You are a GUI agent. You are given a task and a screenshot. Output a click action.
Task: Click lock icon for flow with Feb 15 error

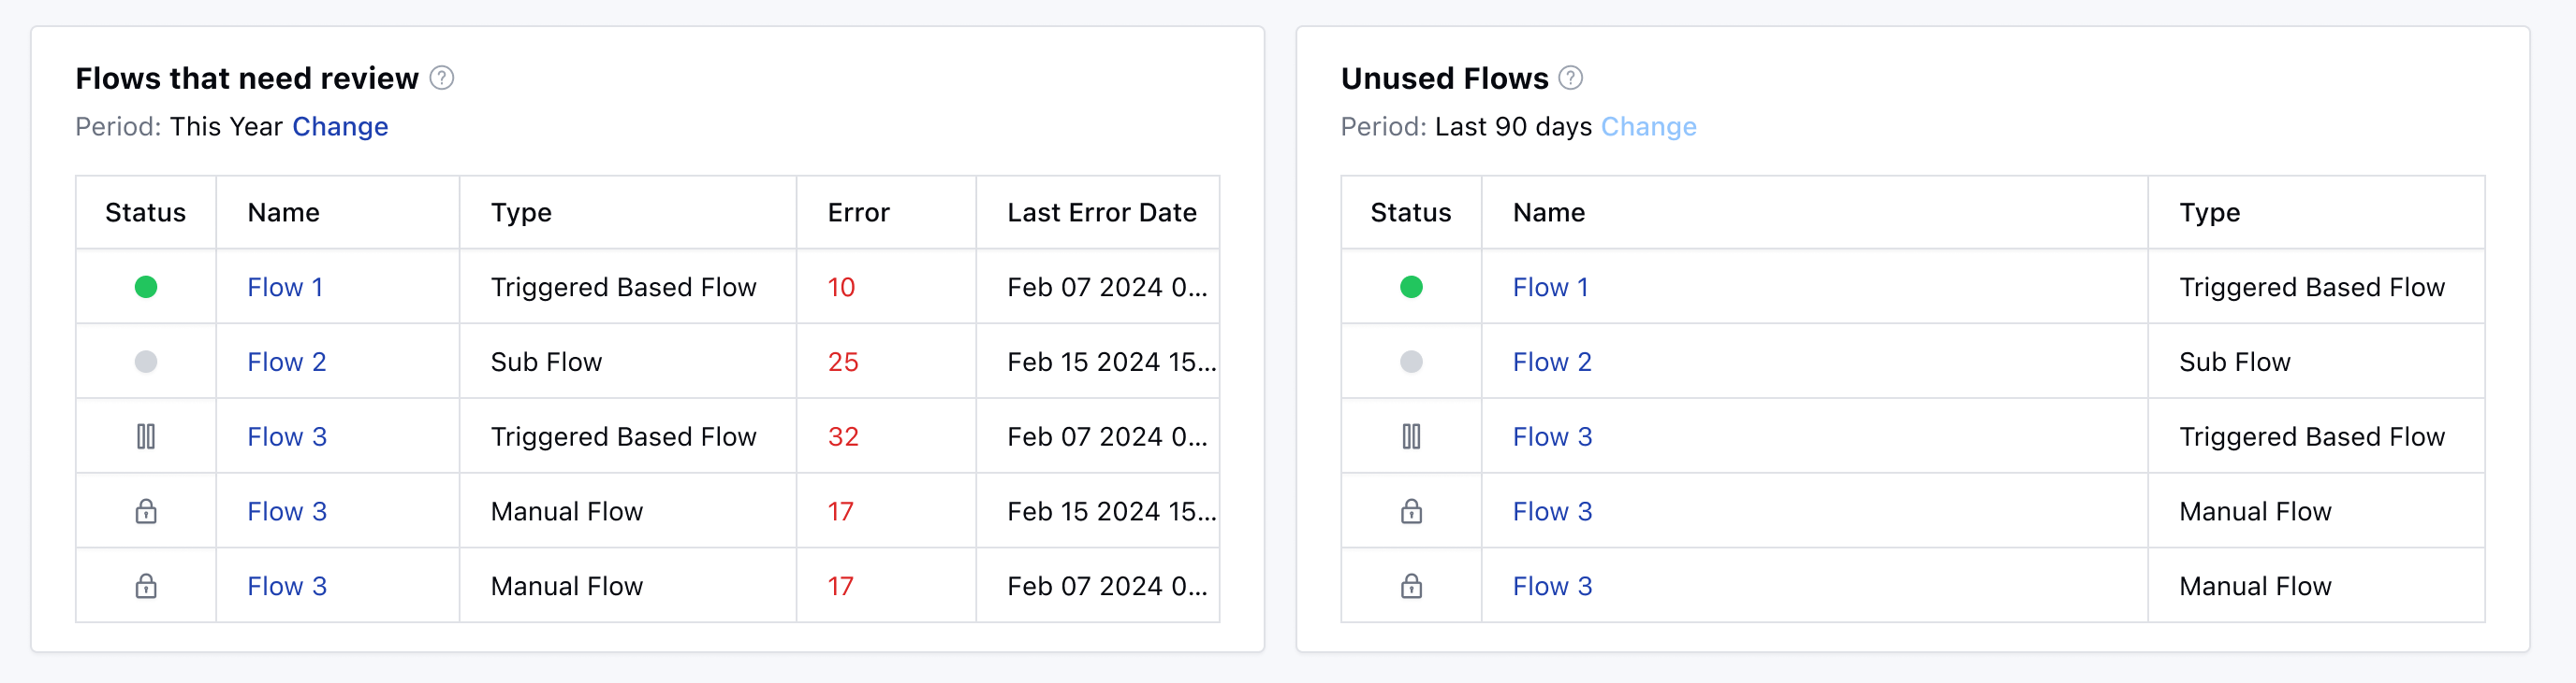coord(146,511)
